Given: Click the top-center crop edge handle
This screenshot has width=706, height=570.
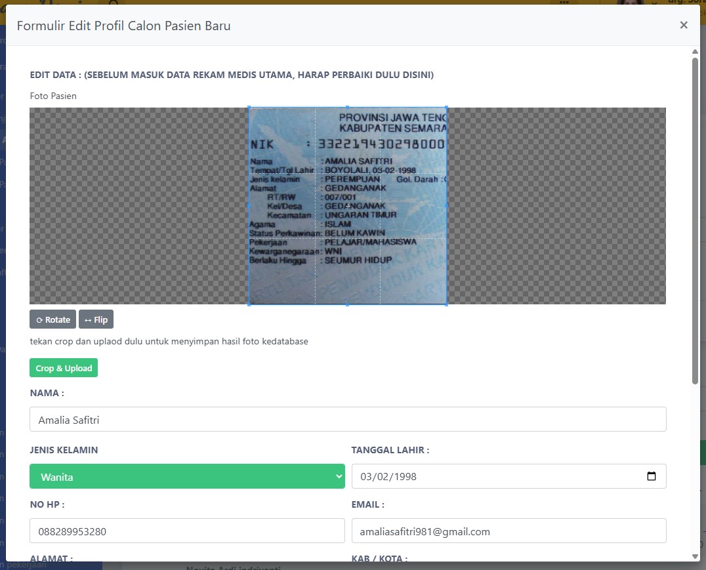Looking at the screenshot, I should point(348,108).
